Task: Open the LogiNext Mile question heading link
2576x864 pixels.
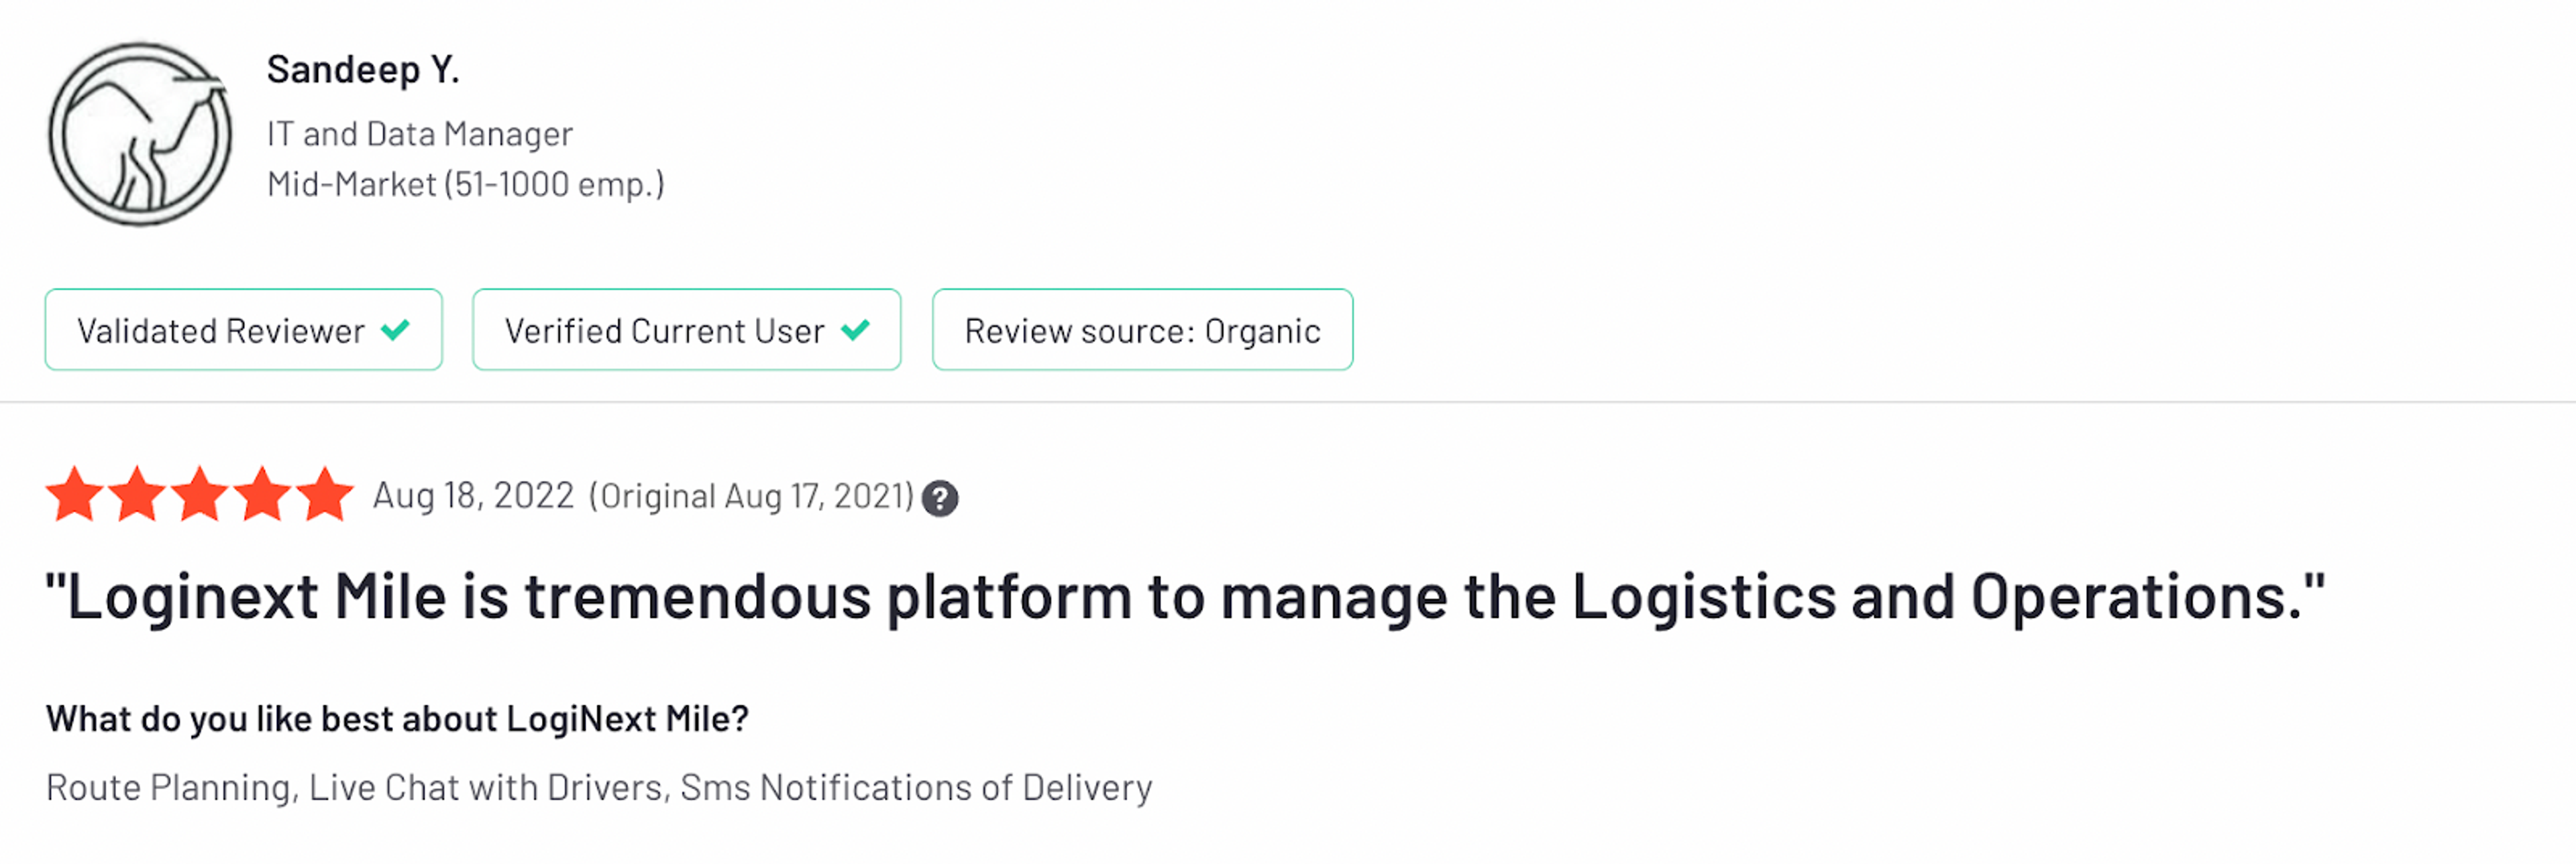Action: [398, 717]
